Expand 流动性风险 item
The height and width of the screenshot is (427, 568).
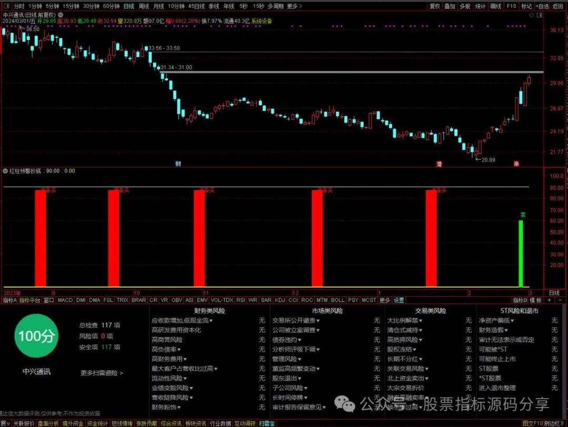click(x=169, y=378)
